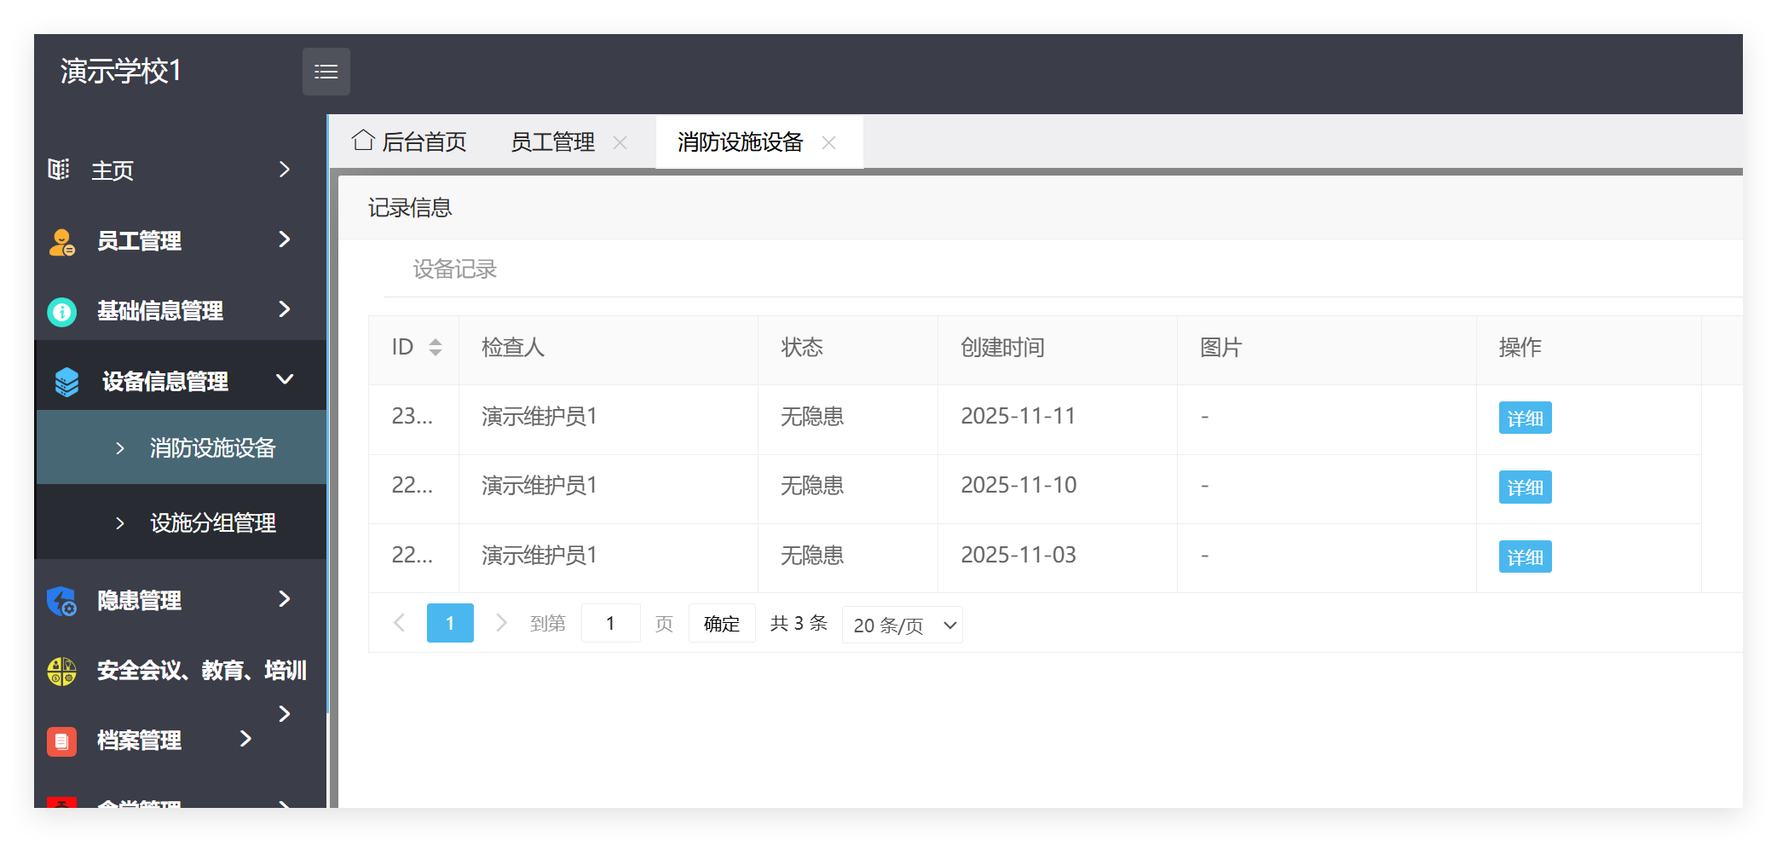Image resolution: width=1777 pixels, height=842 pixels.
Task: Click the 隐患管理 shield icon
Action: (x=62, y=601)
